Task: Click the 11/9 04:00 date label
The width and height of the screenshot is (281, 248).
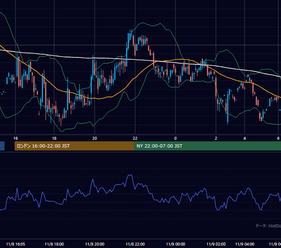Action: (x=245, y=244)
